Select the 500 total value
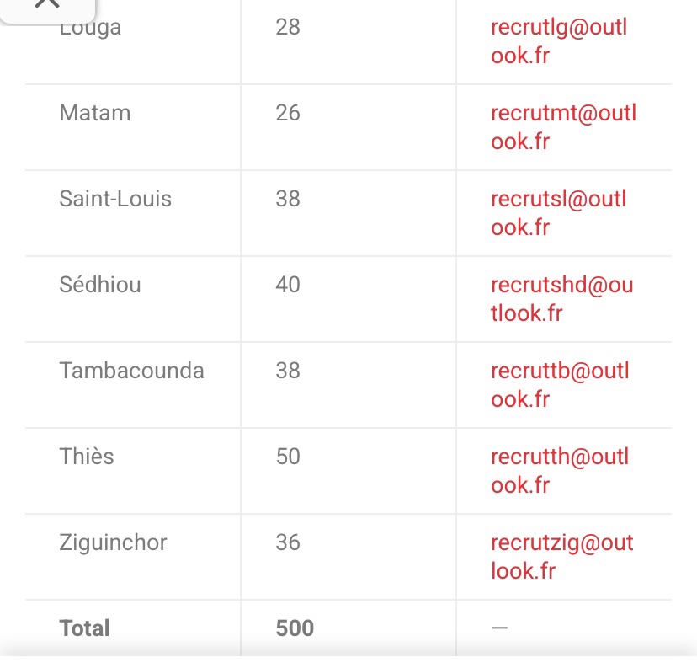The image size is (697, 668). click(x=295, y=628)
